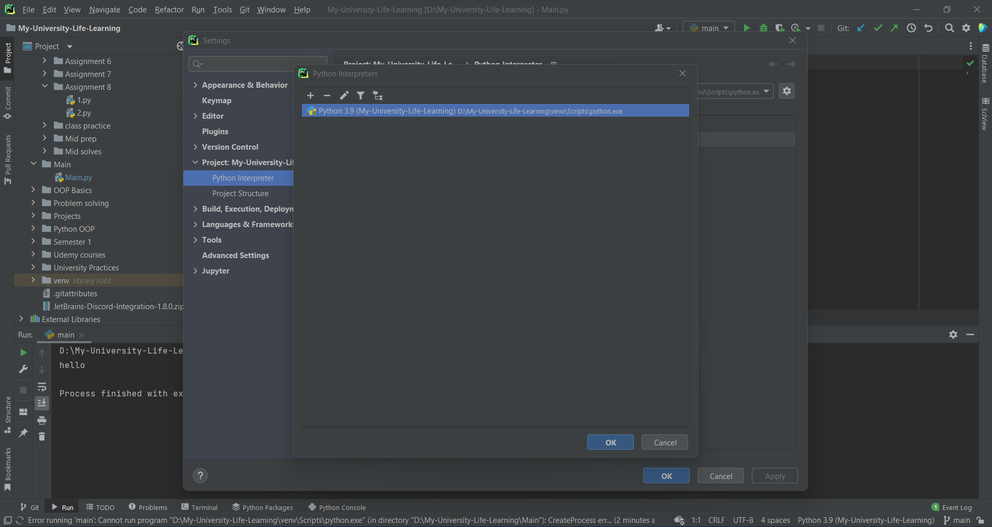Toggle scroll to end in Run console
992x527 pixels.
pyautogui.click(x=42, y=403)
